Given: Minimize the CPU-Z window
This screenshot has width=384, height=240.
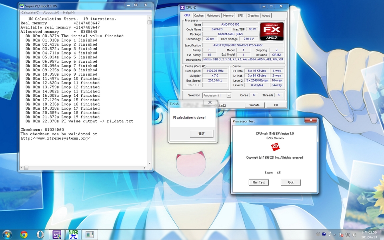Looking at the screenshot, I should tap(264, 6).
